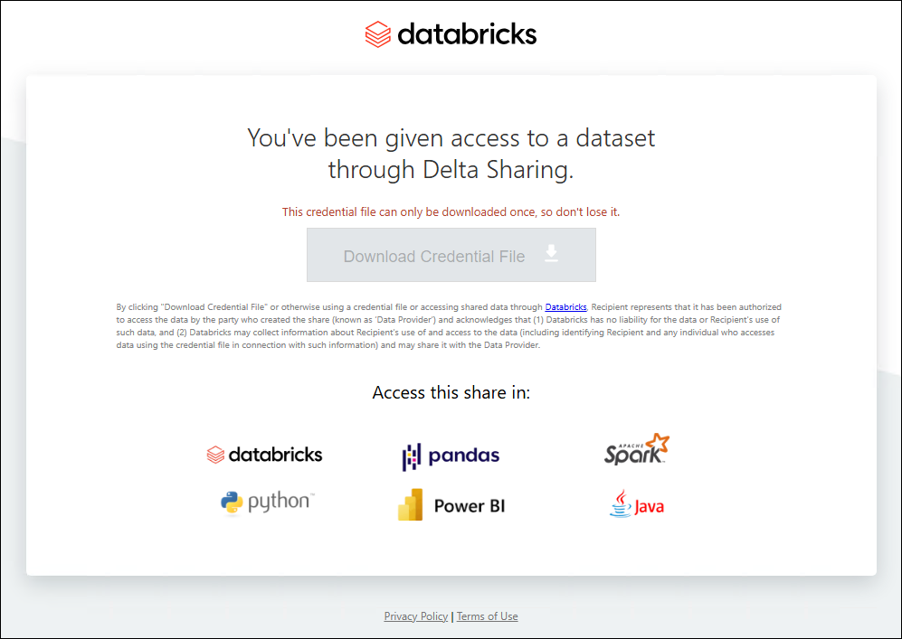
Task: Click the databricks wordmark in the header
Action: coord(466,34)
